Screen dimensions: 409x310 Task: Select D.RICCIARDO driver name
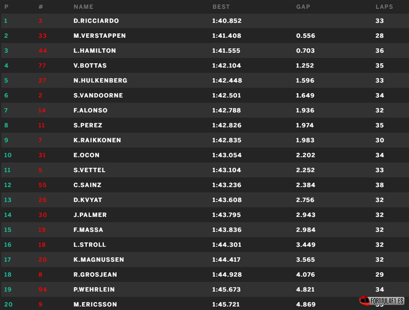click(x=96, y=21)
